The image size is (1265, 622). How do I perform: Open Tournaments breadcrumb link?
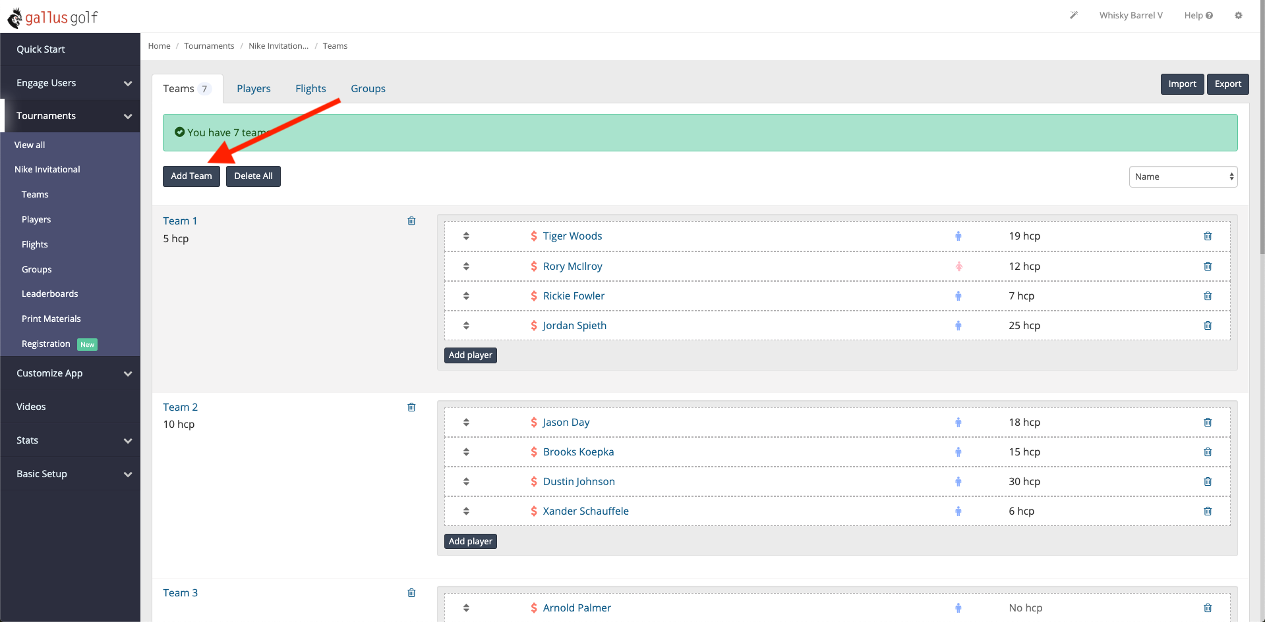coord(209,46)
